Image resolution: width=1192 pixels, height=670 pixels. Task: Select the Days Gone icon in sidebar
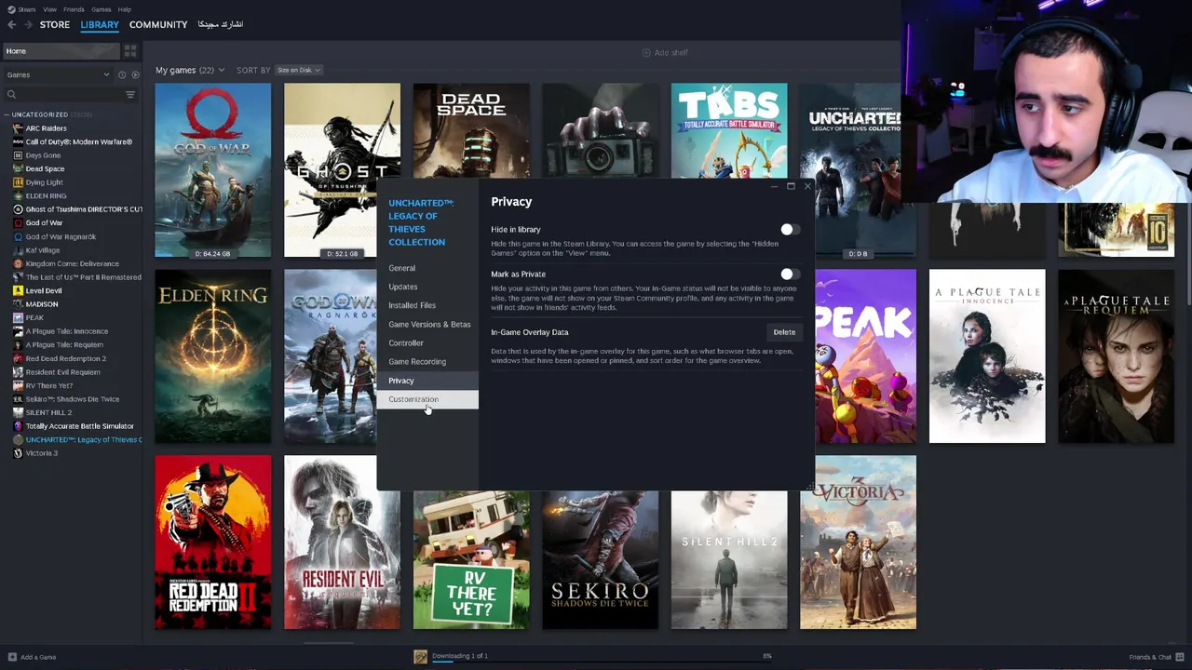point(18,155)
